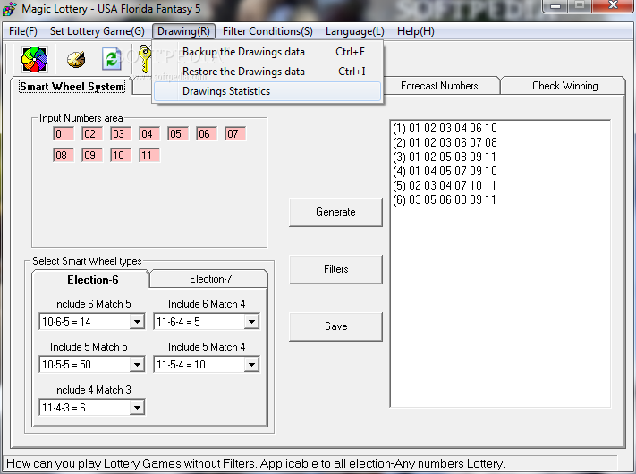Switch to Smart Wheel System tab
The height and width of the screenshot is (474, 636).
(72, 87)
